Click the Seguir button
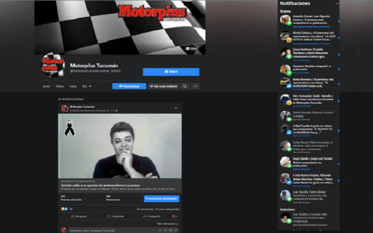 click(171, 72)
